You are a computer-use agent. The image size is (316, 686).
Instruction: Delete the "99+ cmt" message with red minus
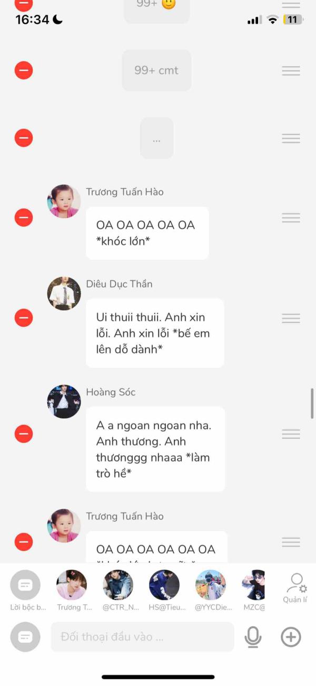click(24, 70)
